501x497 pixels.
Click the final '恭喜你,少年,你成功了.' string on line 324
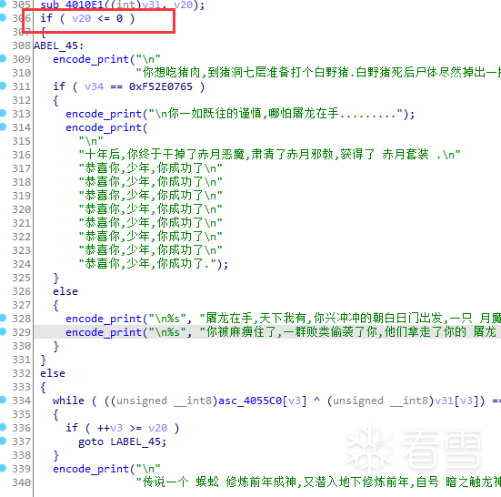147,264
